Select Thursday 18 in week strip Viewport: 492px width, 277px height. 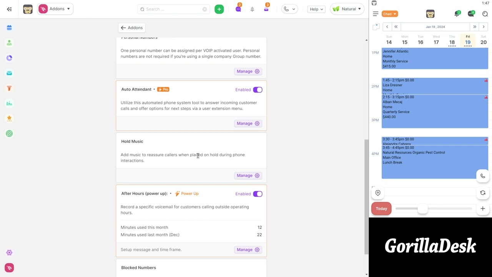[452, 40]
